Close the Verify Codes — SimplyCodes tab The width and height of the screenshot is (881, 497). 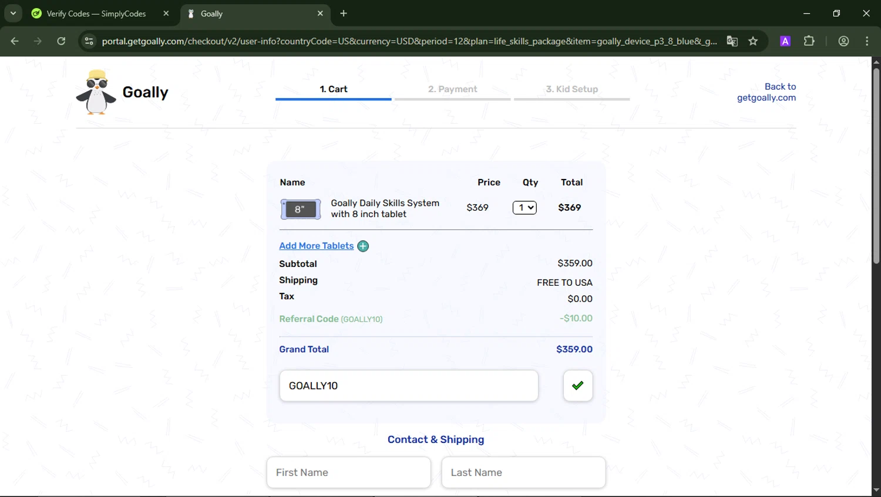point(166,13)
